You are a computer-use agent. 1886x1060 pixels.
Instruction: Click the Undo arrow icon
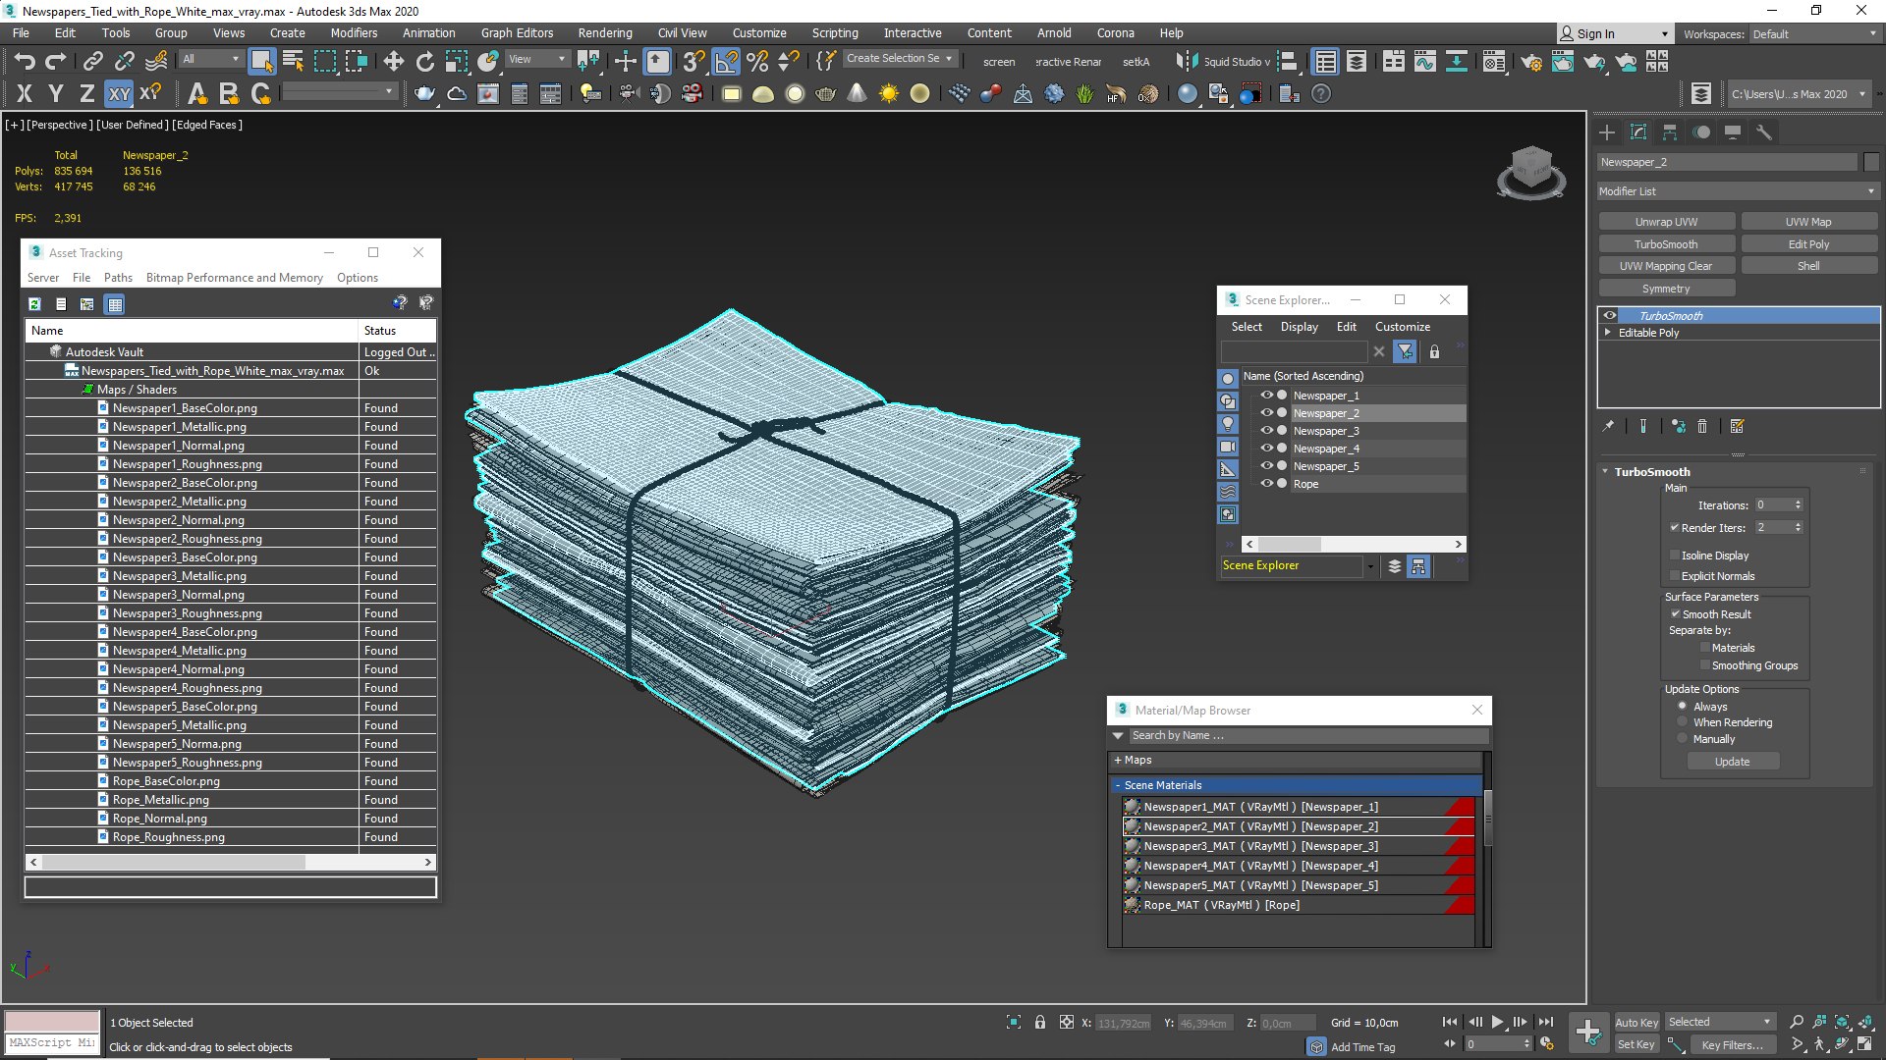point(25,62)
